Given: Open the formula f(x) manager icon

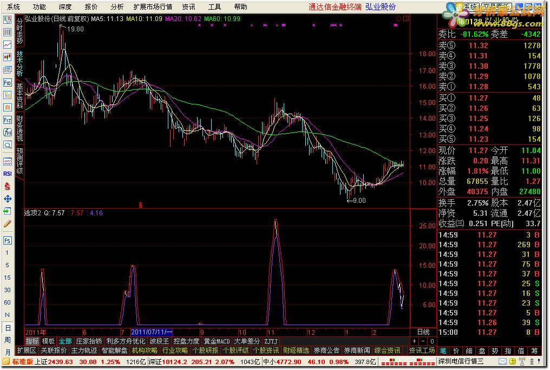Looking at the screenshot, I should tap(7, 132).
